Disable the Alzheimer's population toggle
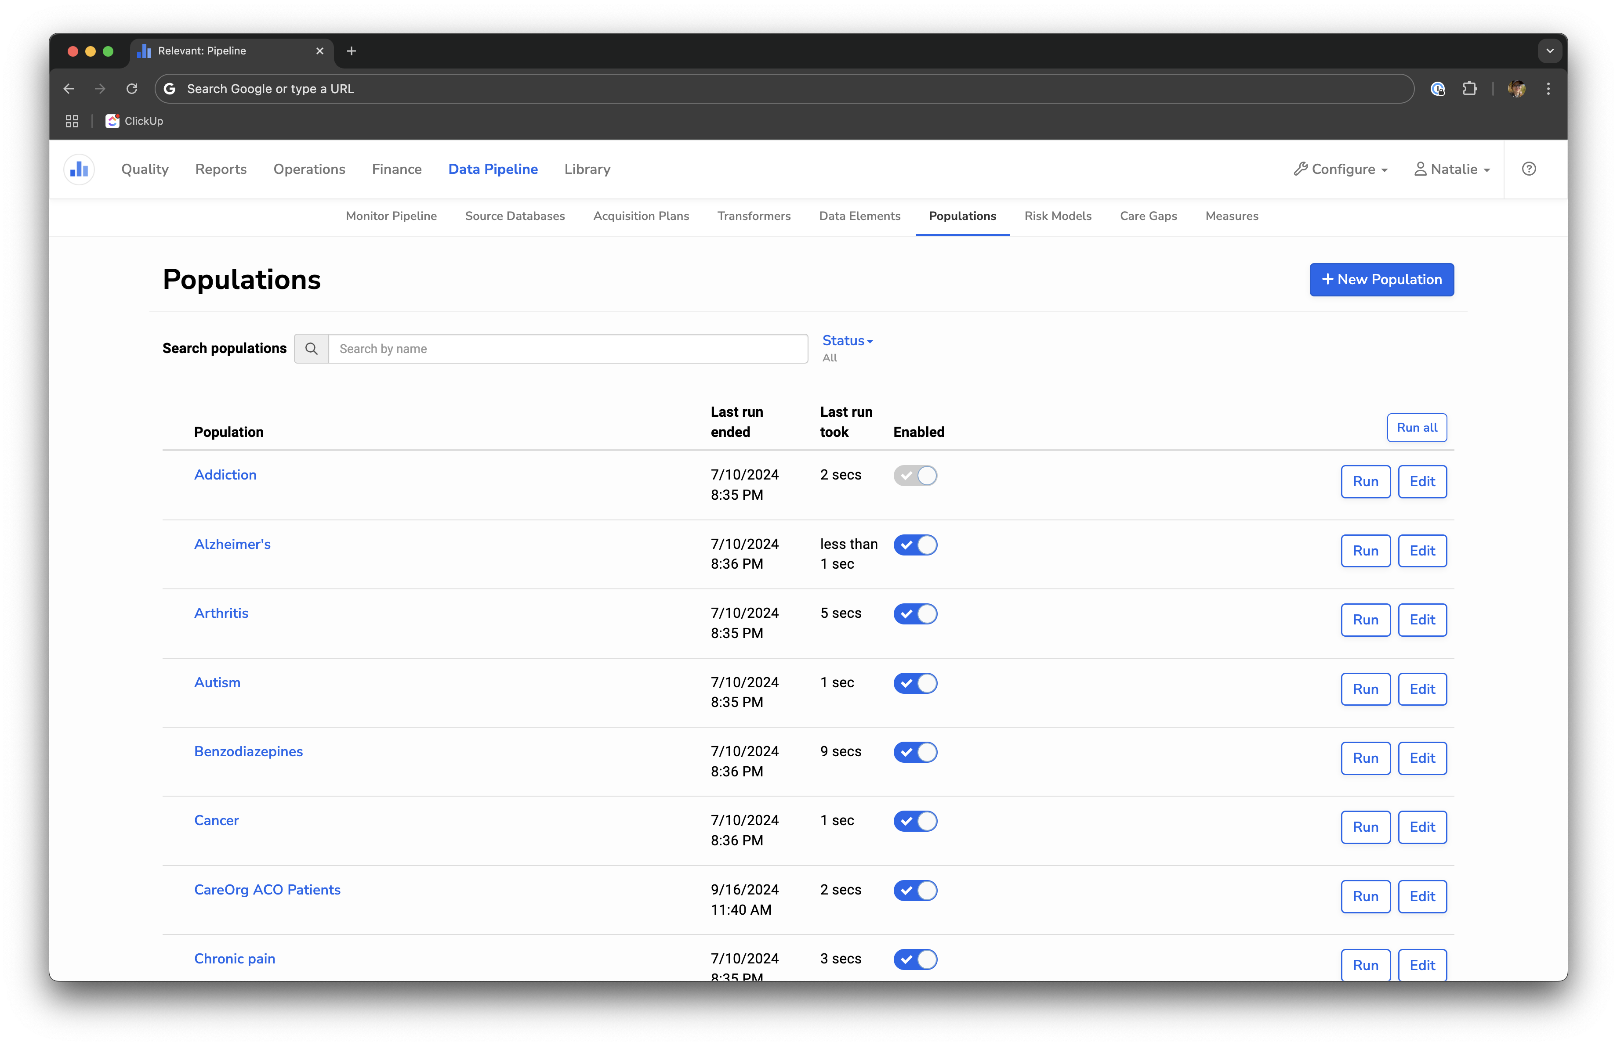The width and height of the screenshot is (1617, 1046). 914,545
